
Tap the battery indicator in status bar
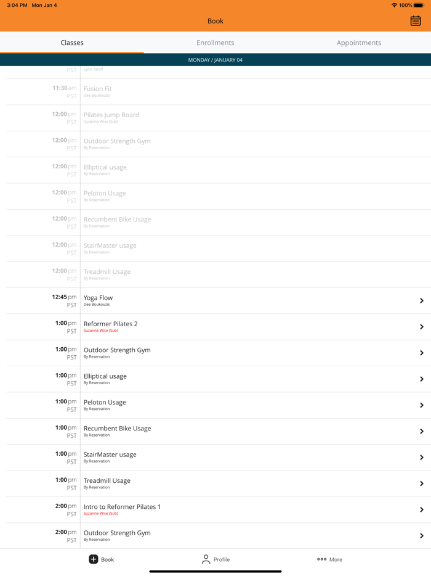[419, 5]
